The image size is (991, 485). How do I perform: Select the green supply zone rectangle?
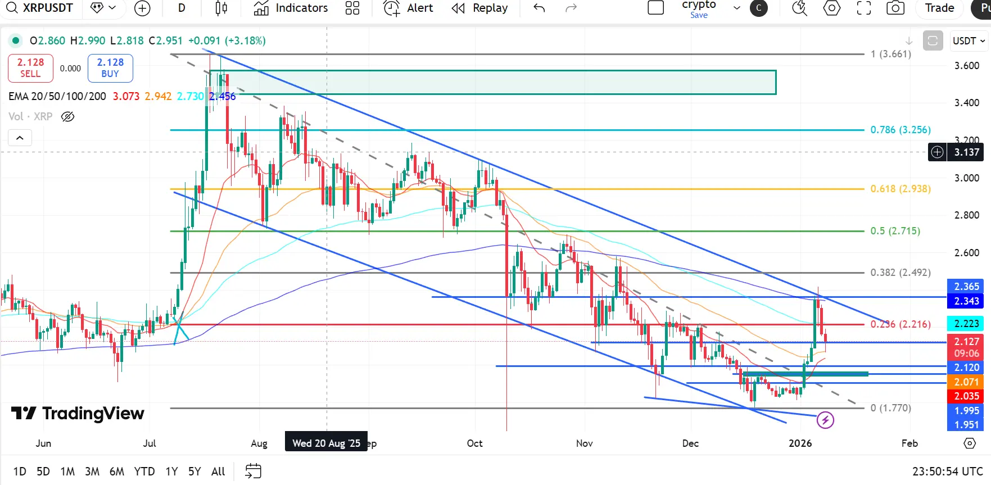[x=492, y=82]
